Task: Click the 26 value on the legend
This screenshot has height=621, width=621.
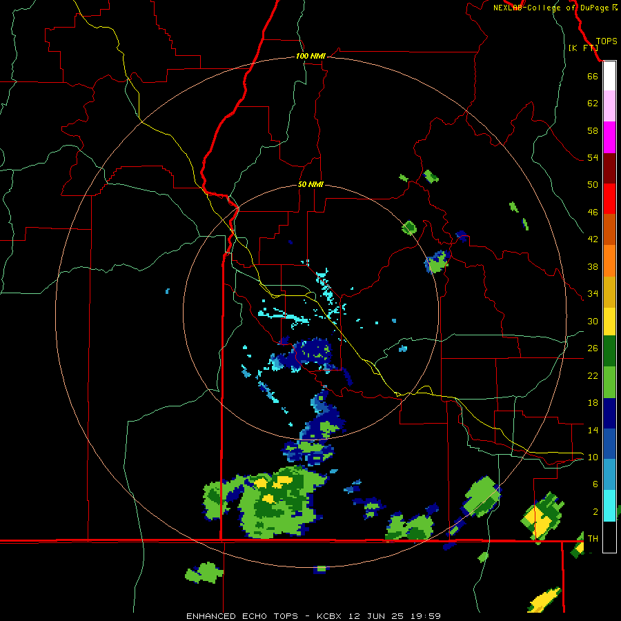Action: [593, 348]
